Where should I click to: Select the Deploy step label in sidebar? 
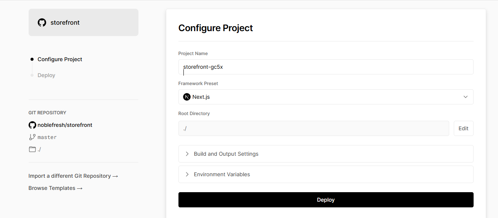pyautogui.click(x=46, y=75)
